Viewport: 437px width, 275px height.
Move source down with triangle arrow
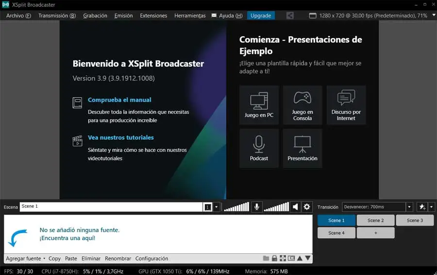coord(308,259)
